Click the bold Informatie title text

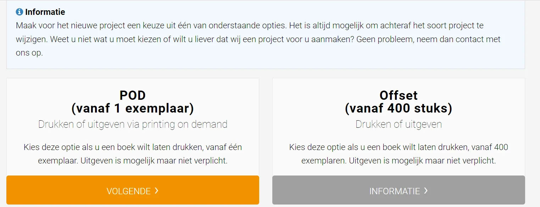click(x=44, y=11)
